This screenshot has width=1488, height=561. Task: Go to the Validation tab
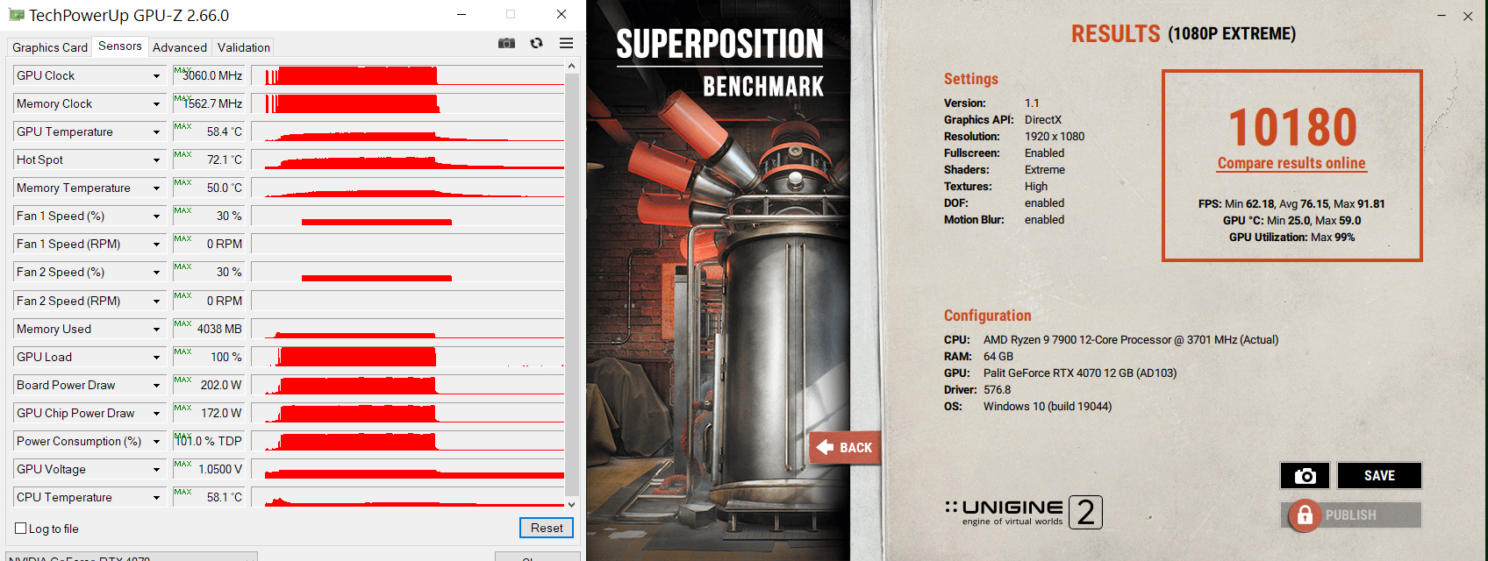point(244,47)
